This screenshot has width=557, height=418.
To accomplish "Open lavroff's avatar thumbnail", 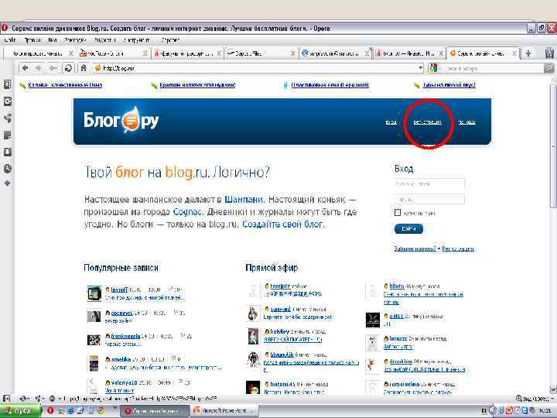I will pyautogui.click(x=94, y=293).
